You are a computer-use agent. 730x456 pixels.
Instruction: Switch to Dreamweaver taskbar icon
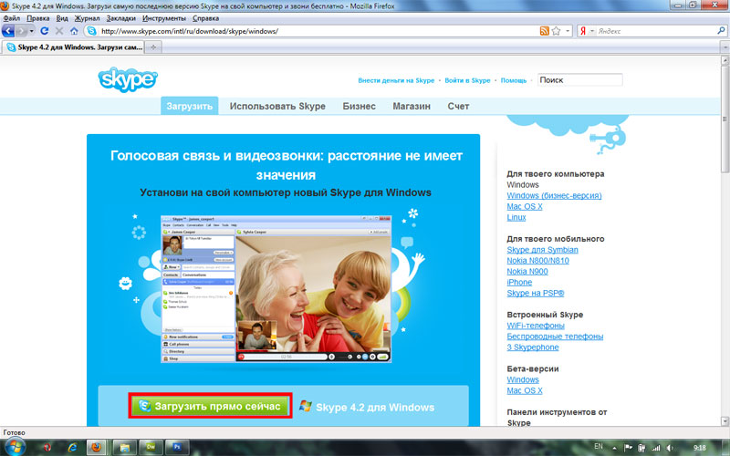(x=151, y=447)
